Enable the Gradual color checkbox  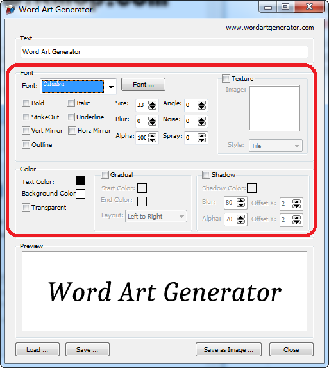click(105, 175)
